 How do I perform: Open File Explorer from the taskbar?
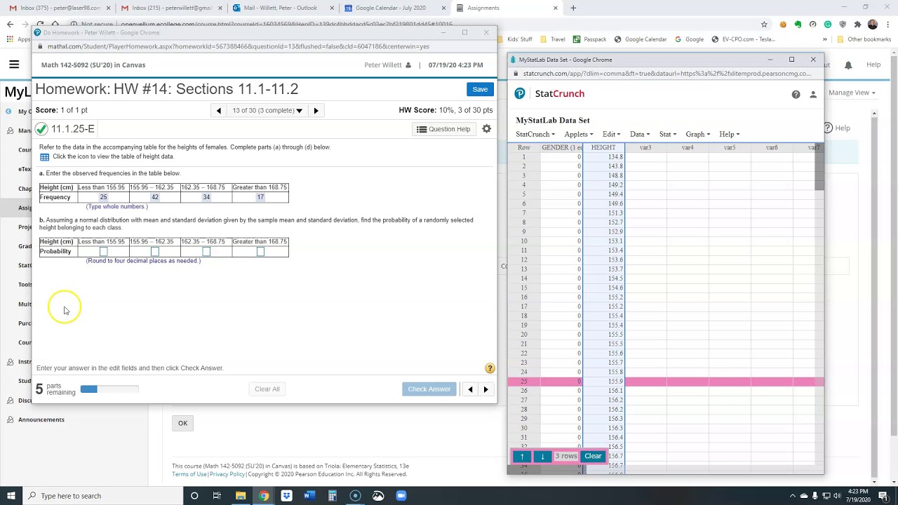tap(241, 496)
